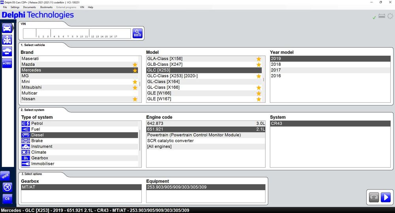Toggle favorite star for GLE [W167]
Screen dimensions: 395x213
pos(259,99)
